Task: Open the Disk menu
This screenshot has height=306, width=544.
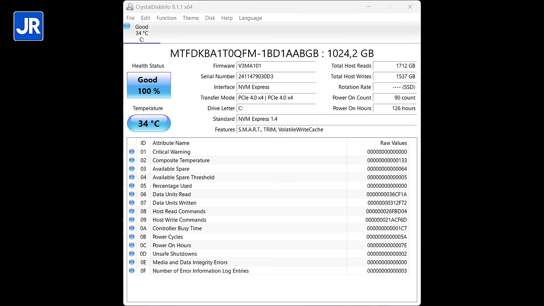Action: tap(210, 18)
